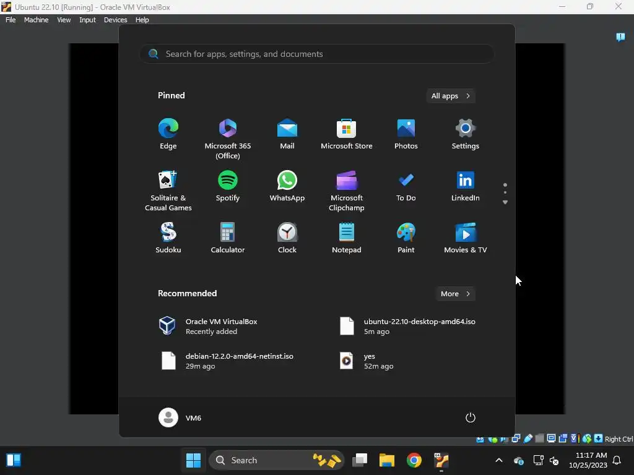Launch Paint

[x=406, y=238]
